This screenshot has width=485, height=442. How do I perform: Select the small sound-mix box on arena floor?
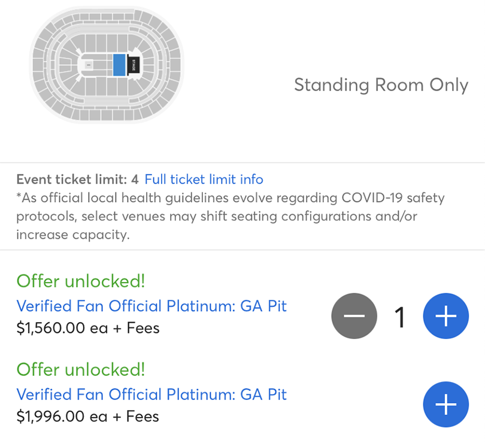(x=89, y=65)
